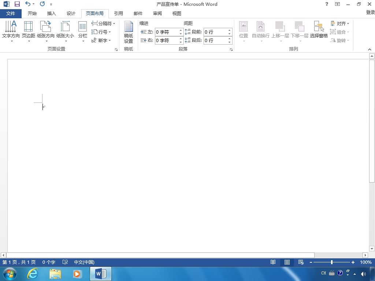Click the Bring Forward (上移一层) icon

coord(280,31)
